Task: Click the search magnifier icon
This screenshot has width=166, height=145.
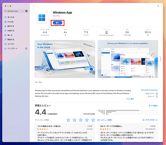Action: pos(5,11)
